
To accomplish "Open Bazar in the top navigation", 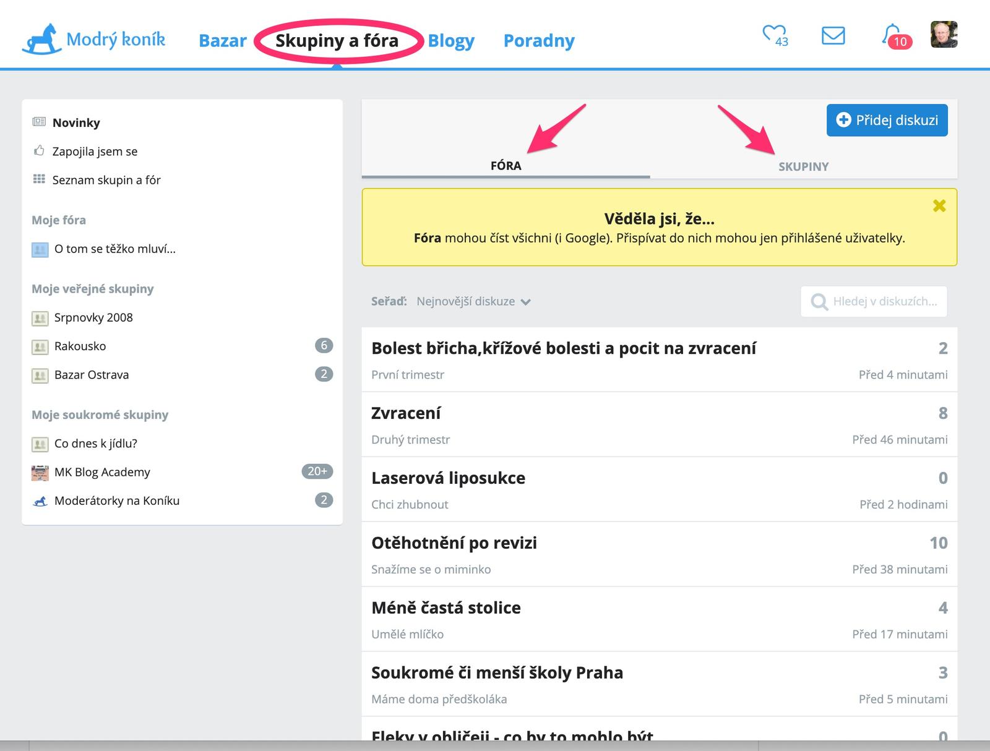I will (x=223, y=41).
